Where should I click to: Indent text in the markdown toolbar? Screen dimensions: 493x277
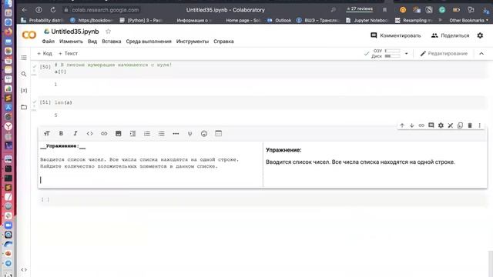[x=132, y=133]
